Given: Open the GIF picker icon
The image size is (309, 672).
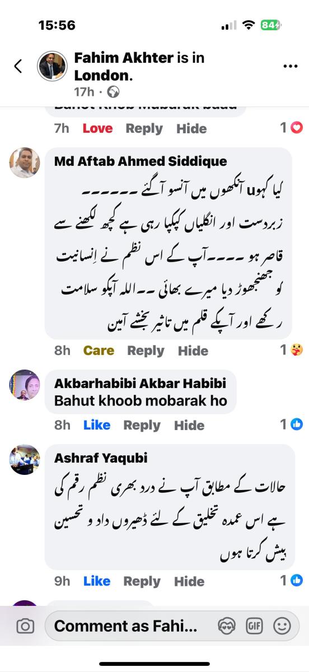Looking at the screenshot, I should [x=255, y=626].
